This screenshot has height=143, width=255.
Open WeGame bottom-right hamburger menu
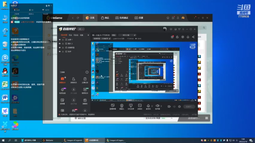(207, 118)
